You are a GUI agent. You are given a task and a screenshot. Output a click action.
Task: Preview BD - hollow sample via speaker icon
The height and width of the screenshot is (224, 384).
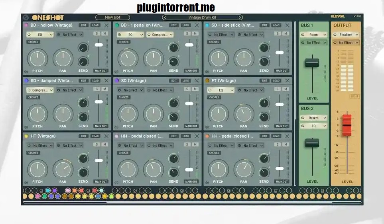tap(26, 72)
